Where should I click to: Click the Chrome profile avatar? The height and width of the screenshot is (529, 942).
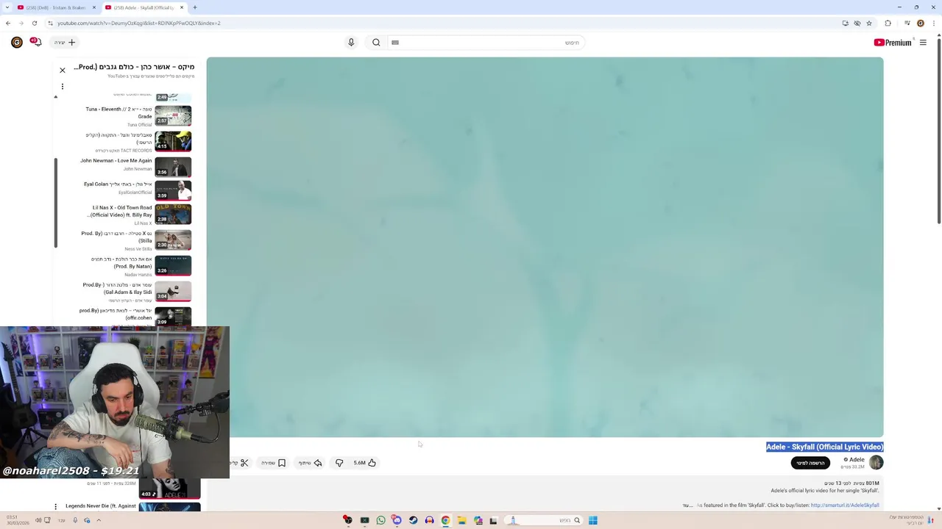pyautogui.click(x=920, y=23)
